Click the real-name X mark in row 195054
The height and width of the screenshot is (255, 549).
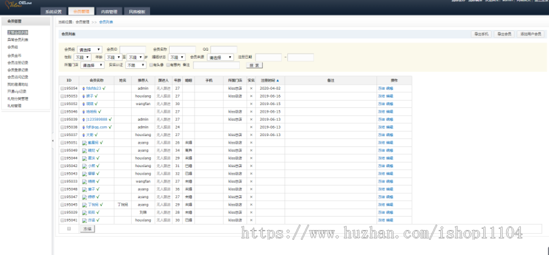251,88
